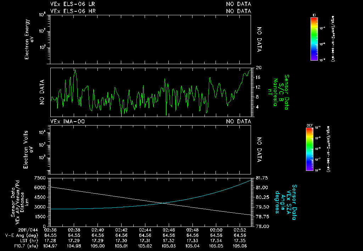Image resolution: width=363 pixels, height=251 pixels.
Task: Click the 'V-E Ang (deg)' row label
Action: pos(22,235)
